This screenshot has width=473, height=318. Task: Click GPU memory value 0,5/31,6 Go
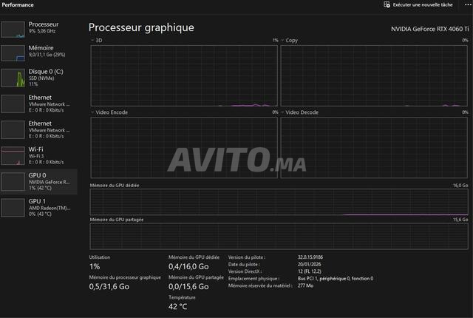[109, 286]
